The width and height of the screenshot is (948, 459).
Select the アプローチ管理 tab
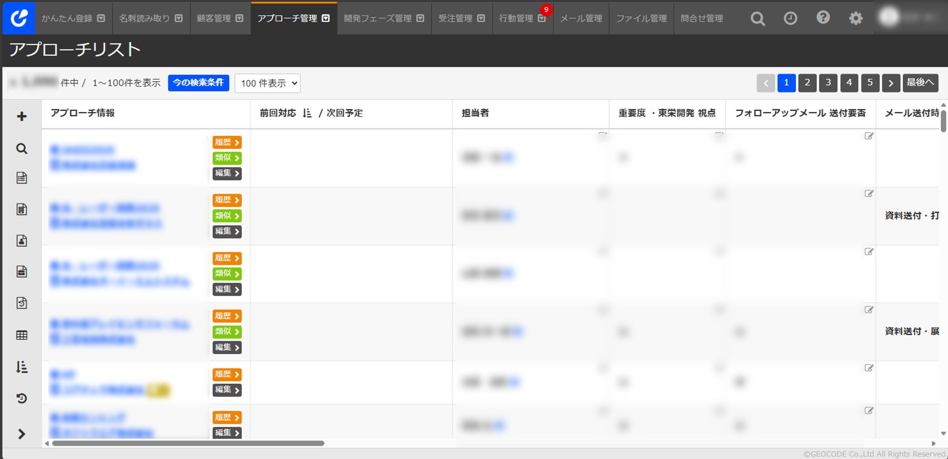pos(294,18)
